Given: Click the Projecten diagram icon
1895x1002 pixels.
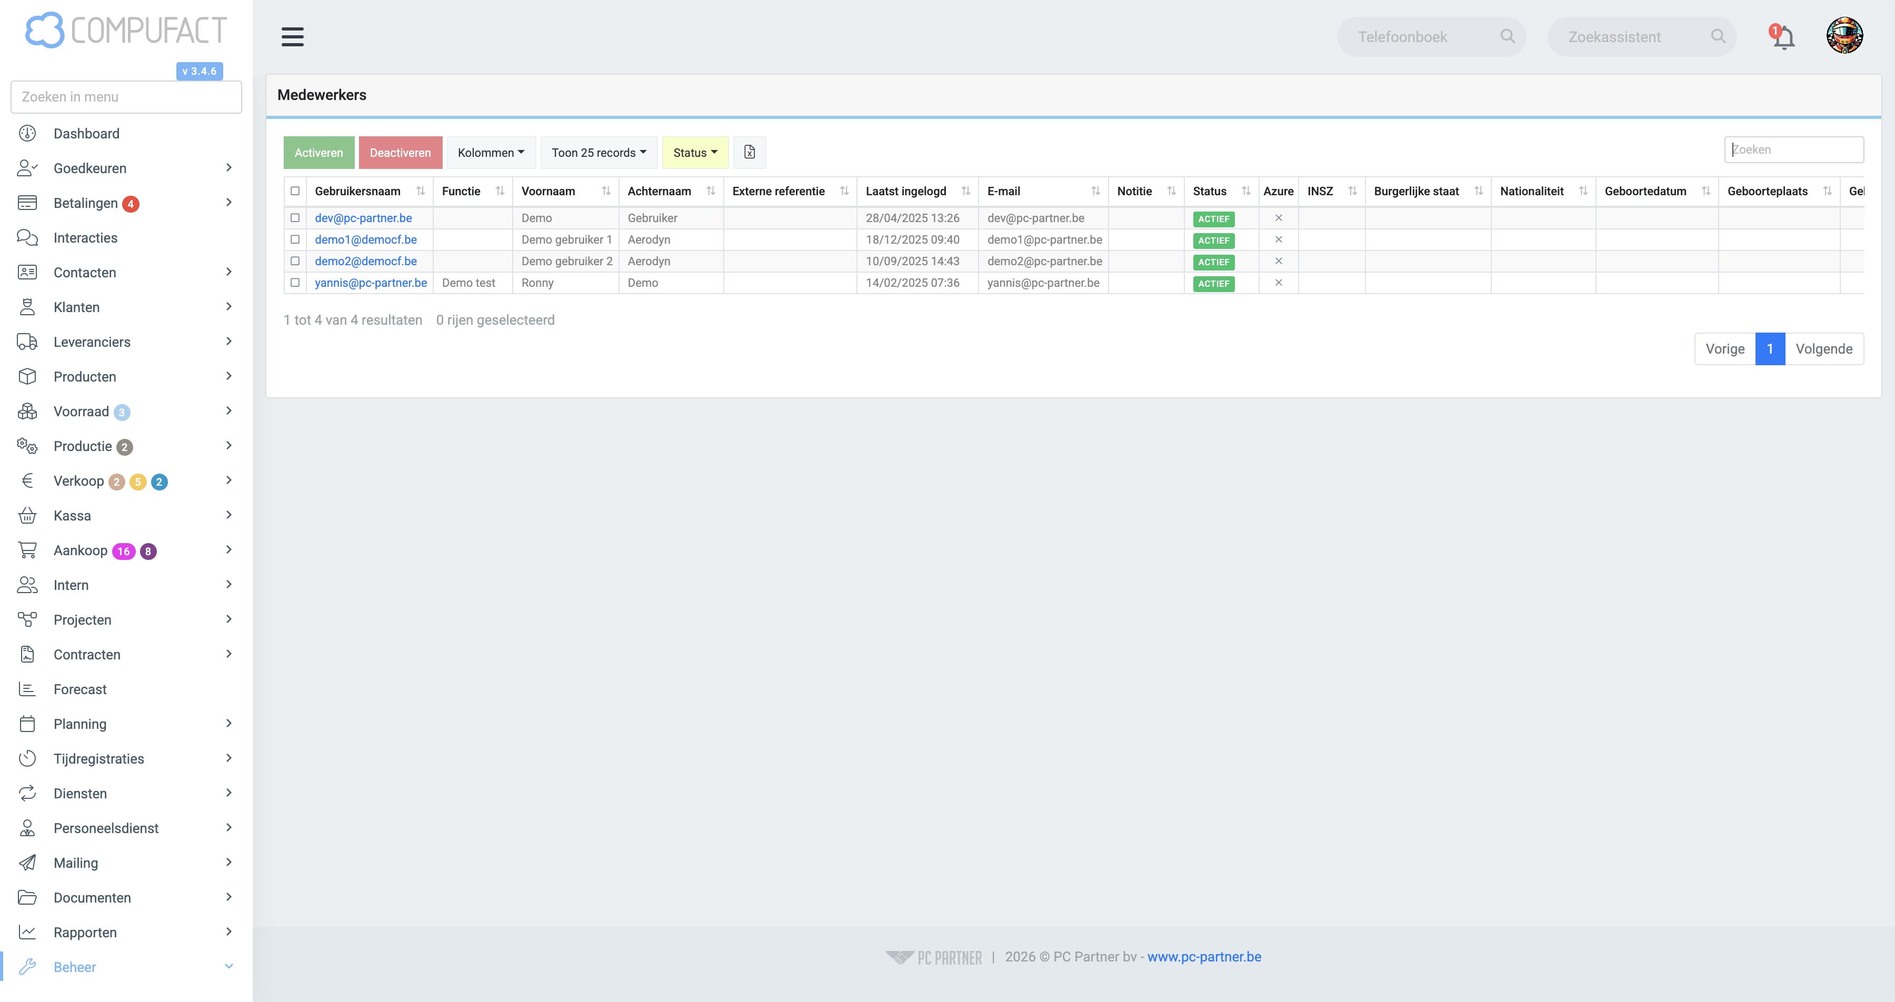Looking at the screenshot, I should click(x=27, y=620).
